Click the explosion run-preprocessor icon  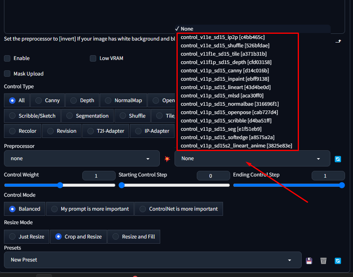pos(167,159)
